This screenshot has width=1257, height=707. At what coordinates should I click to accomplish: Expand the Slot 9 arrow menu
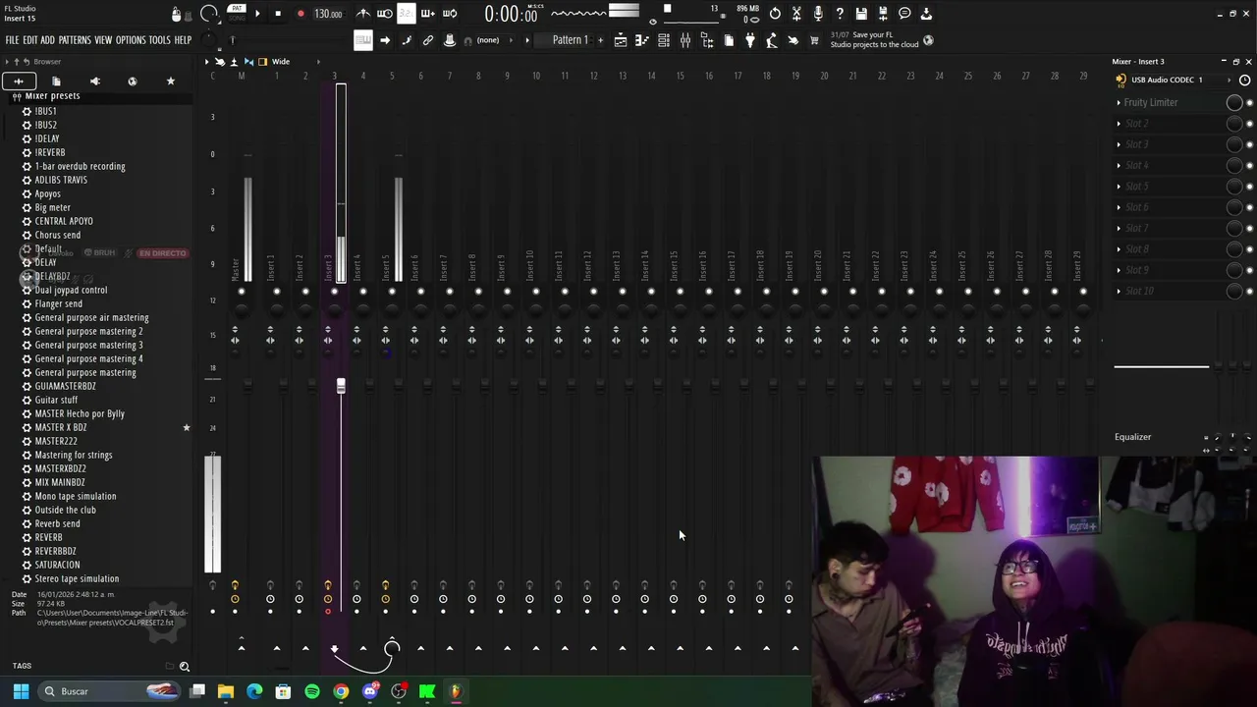(x=1119, y=270)
